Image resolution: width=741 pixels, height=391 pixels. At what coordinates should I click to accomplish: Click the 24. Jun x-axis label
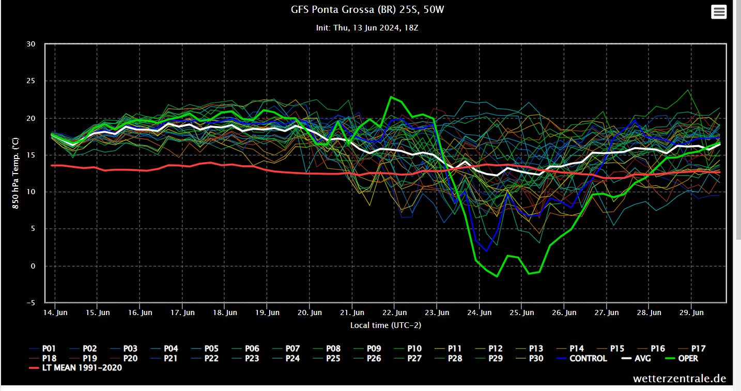pos(479,313)
